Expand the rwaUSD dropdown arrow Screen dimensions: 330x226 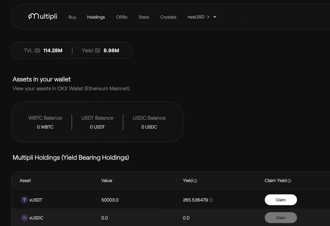pos(215,17)
